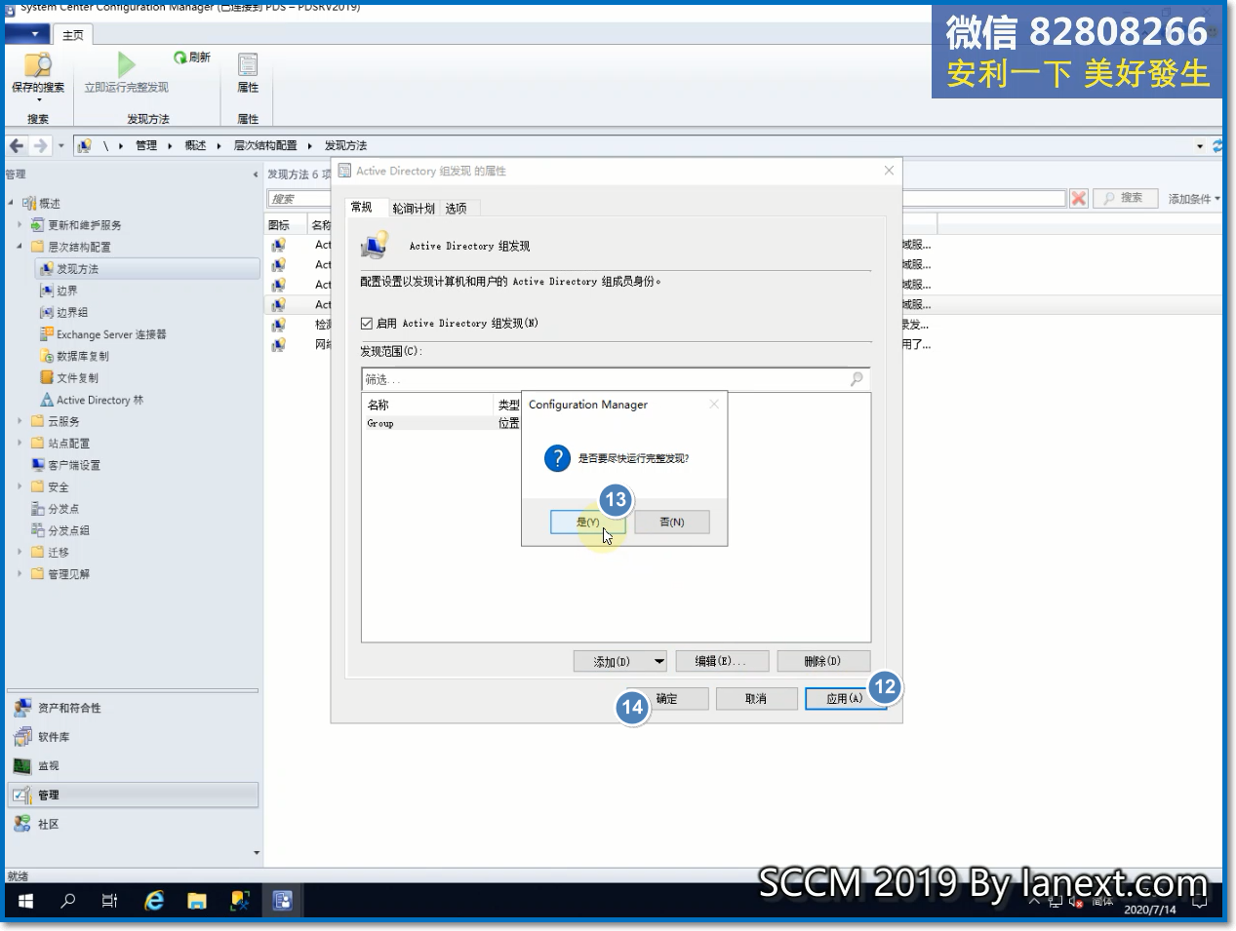Open Add Criteria dropdown
Image resolution: width=1236 pixels, height=931 pixels.
coord(1194,198)
